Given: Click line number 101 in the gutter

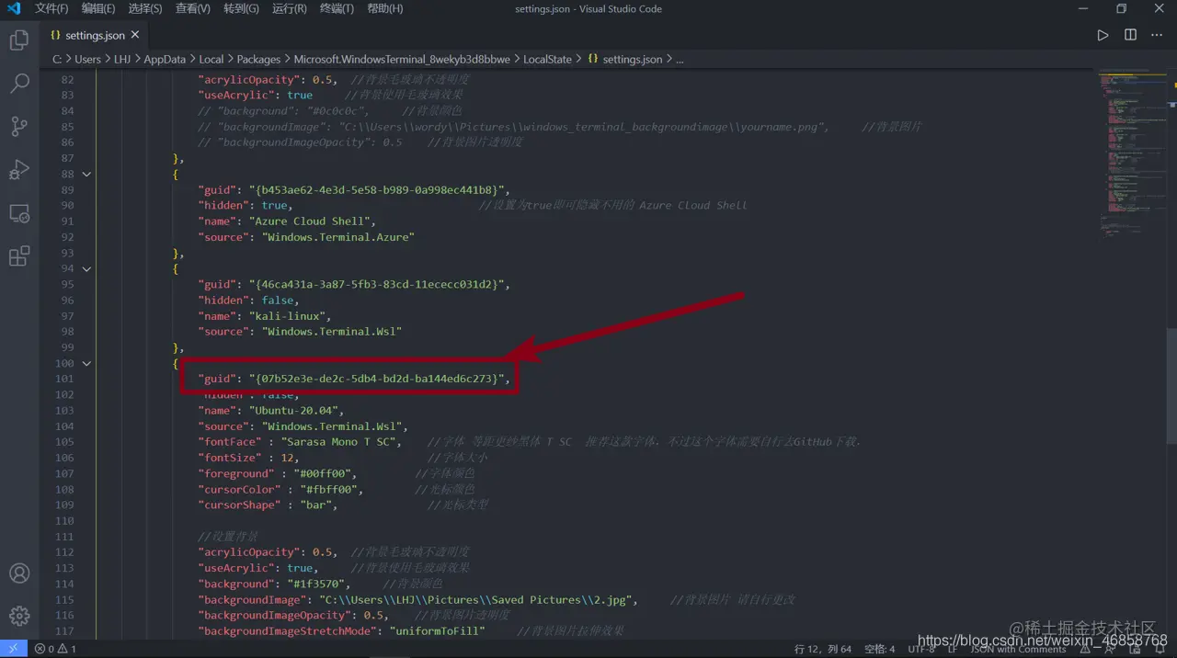Looking at the screenshot, I should (x=64, y=379).
